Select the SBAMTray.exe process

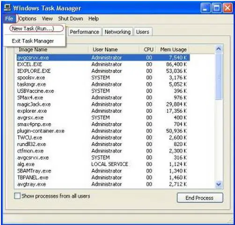pos(103,171)
